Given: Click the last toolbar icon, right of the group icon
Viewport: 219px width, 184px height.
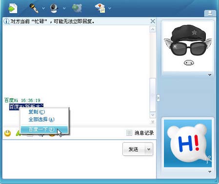Looking at the screenshot, I should point(100,8).
